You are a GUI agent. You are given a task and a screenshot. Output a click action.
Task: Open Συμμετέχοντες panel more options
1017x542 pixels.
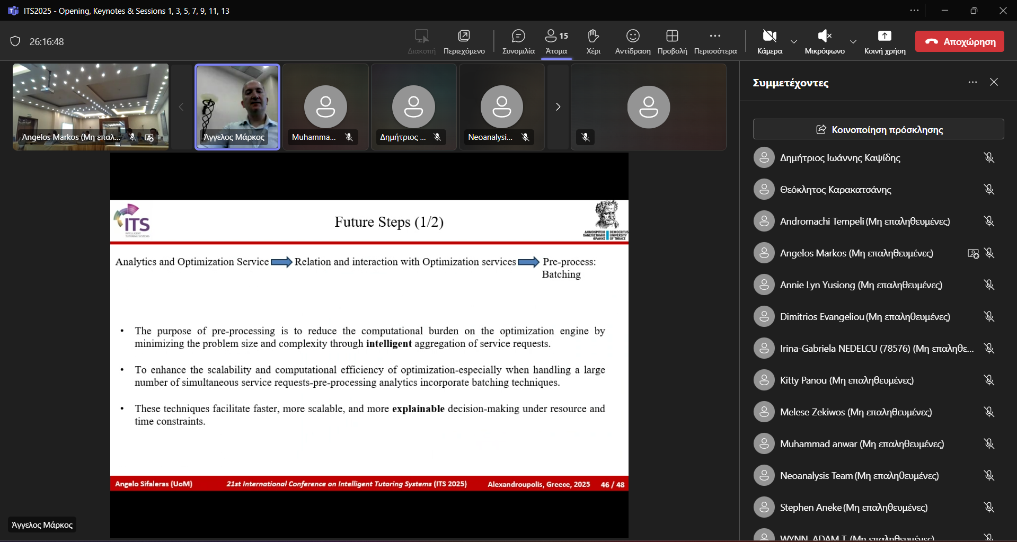click(x=972, y=82)
